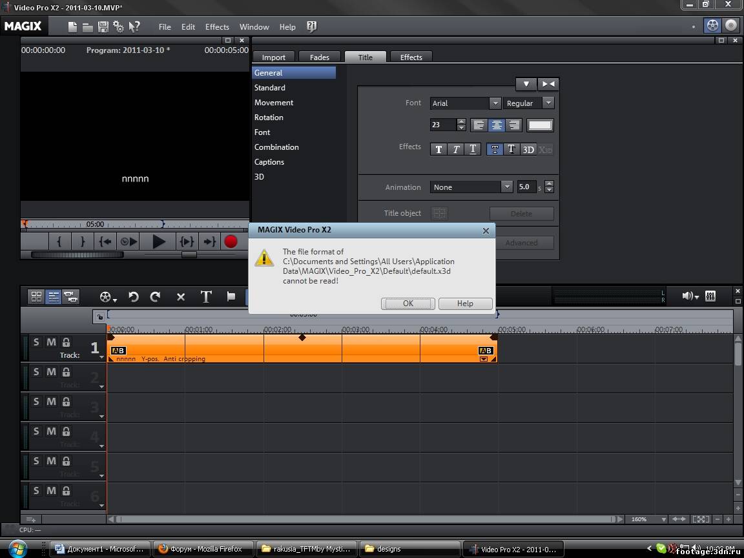Viewport: 744px width, 558px height.
Task: Mute track 1 with the M button
Action: click(x=51, y=342)
